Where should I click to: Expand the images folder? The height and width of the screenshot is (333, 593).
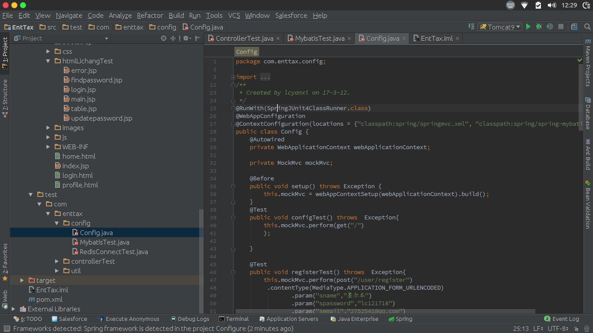(x=49, y=128)
